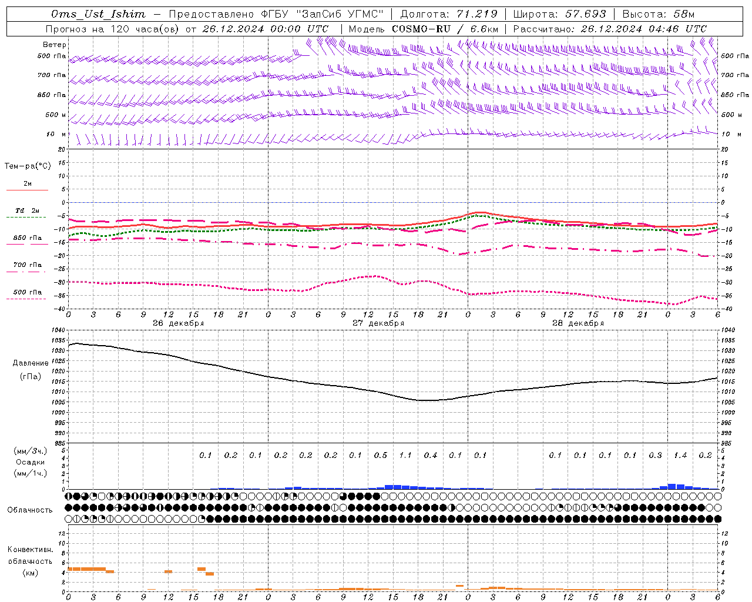Select the 1.1 precipitation value
Screen dimensions: 752x602
[405, 456]
